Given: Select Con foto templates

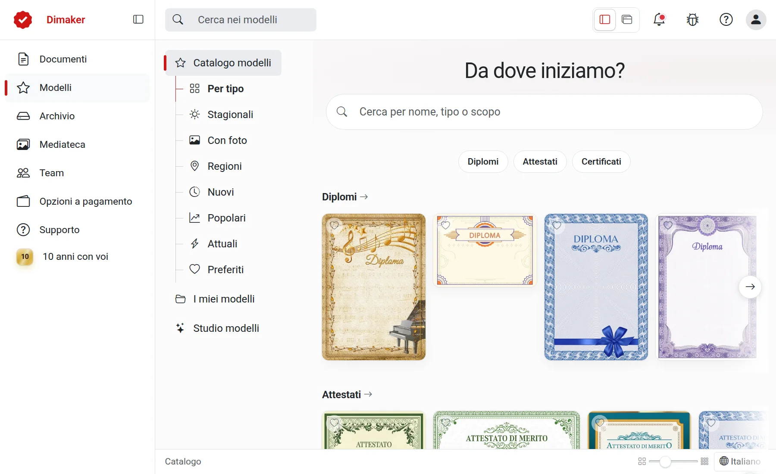Looking at the screenshot, I should (218, 140).
